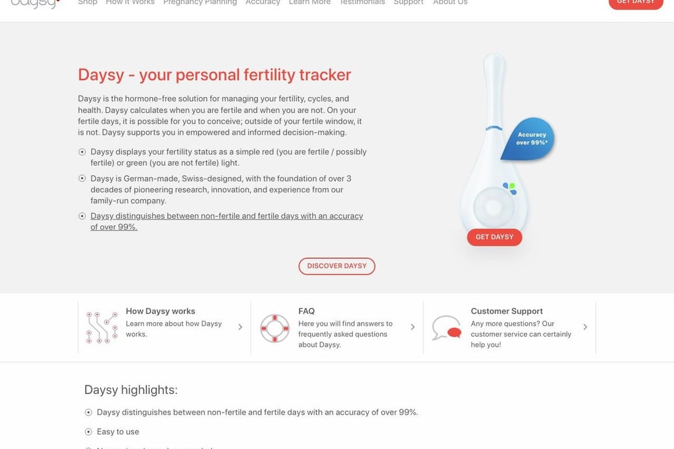Click bullet icon next to Easy to use
Viewport: 674px width, 449px height.
point(88,432)
